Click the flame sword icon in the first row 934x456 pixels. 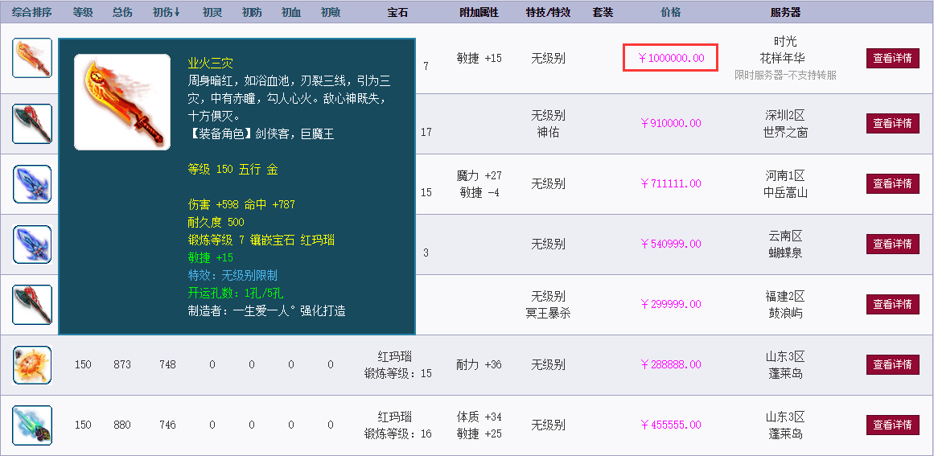[32, 58]
